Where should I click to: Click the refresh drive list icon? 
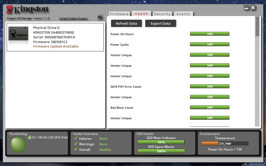click(100, 17)
